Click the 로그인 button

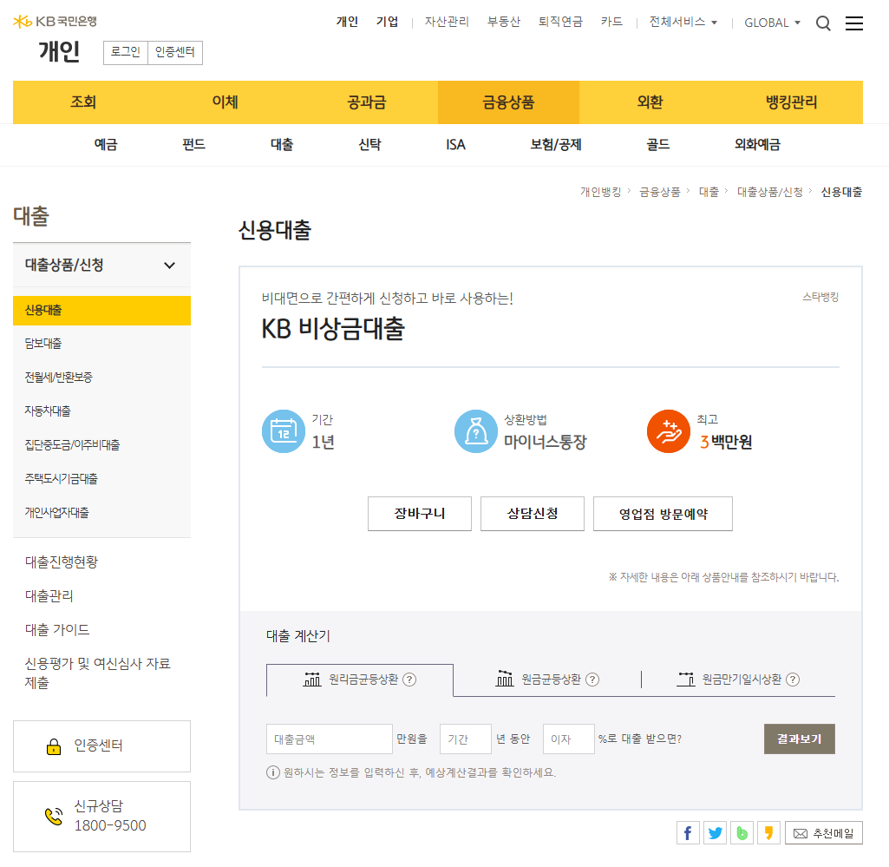click(125, 52)
